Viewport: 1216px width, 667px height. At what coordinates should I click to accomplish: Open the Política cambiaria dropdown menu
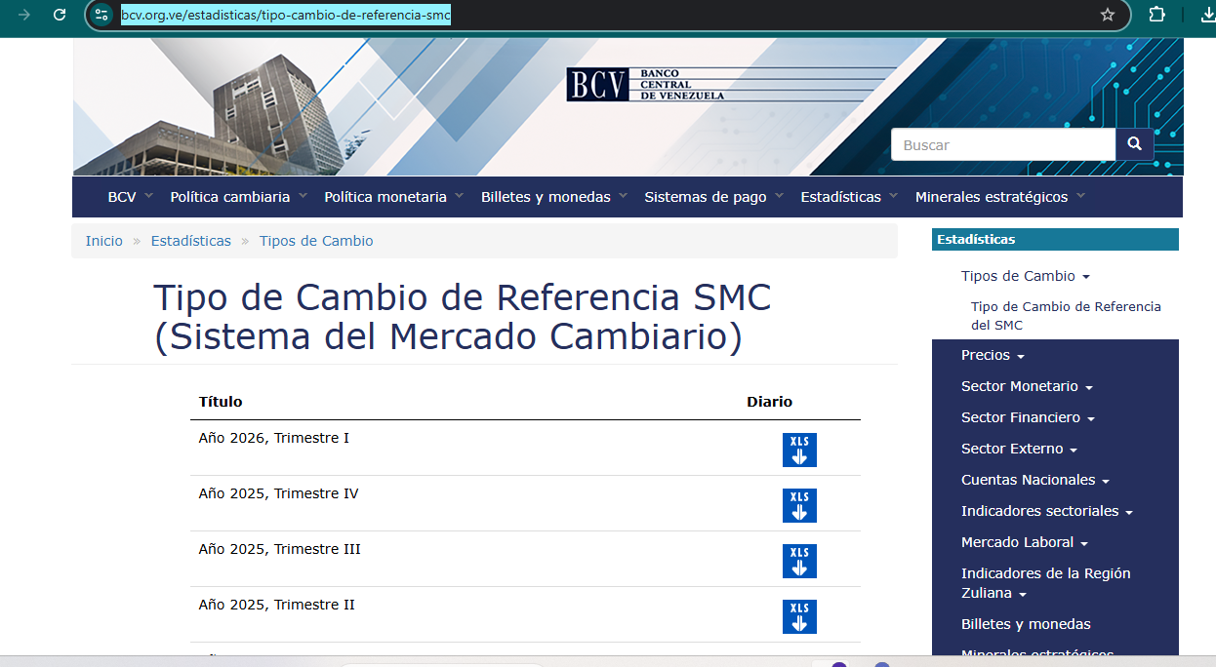click(238, 197)
